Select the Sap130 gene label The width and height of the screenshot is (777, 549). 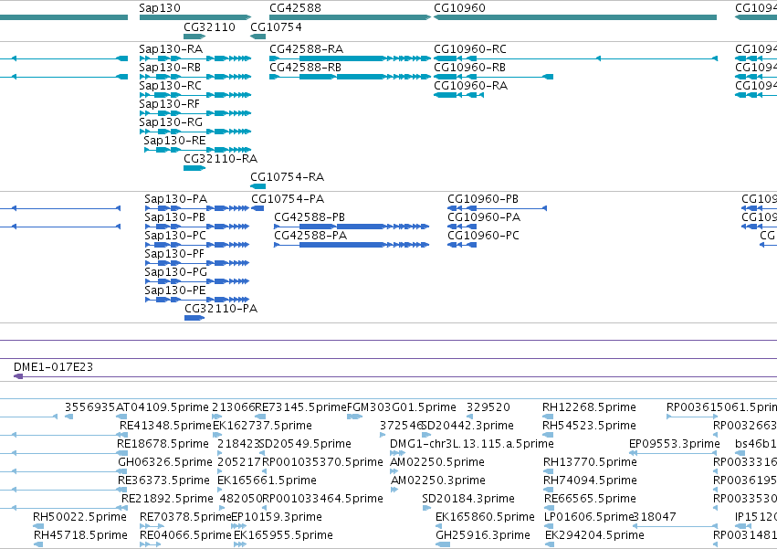(x=160, y=8)
